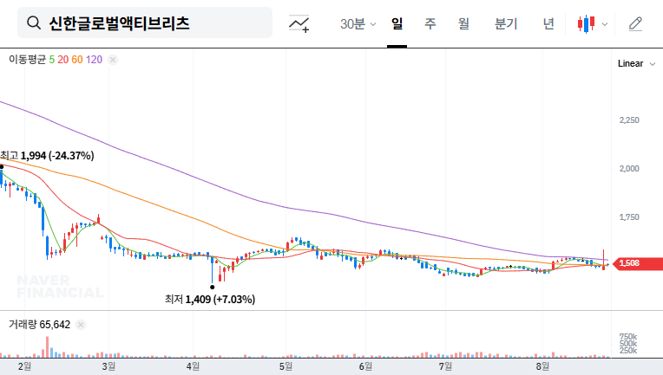Open the Linear scale dropdown

(x=636, y=64)
